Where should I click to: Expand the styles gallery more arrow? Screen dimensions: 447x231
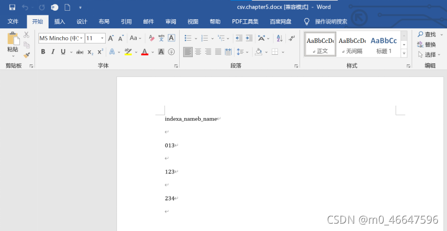pos(404,53)
